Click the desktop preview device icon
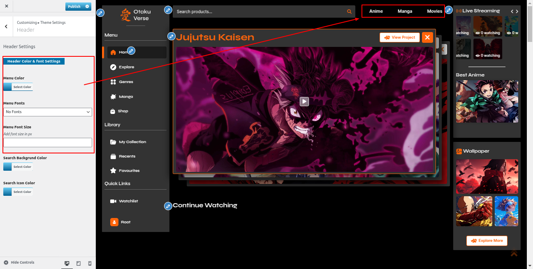Viewport: 533px width, 269px height. point(67,263)
